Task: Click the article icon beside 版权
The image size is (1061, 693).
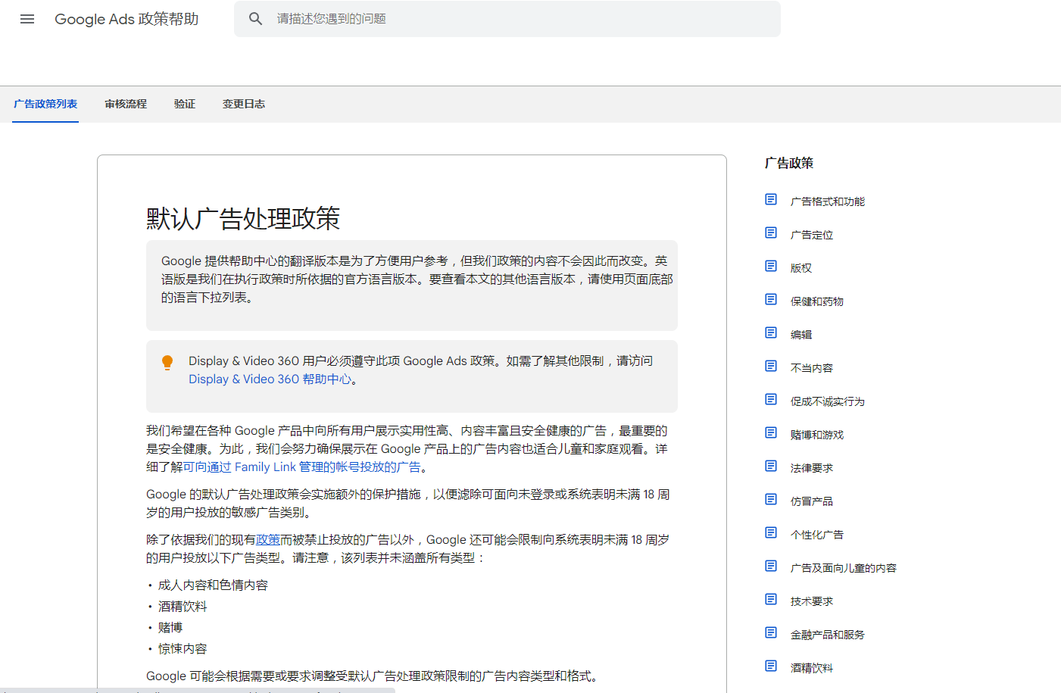Action: pos(771,266)
